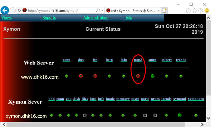
Task: Click the green smiley smtp icon for www.dhk16.com
Action: (153, 76)
